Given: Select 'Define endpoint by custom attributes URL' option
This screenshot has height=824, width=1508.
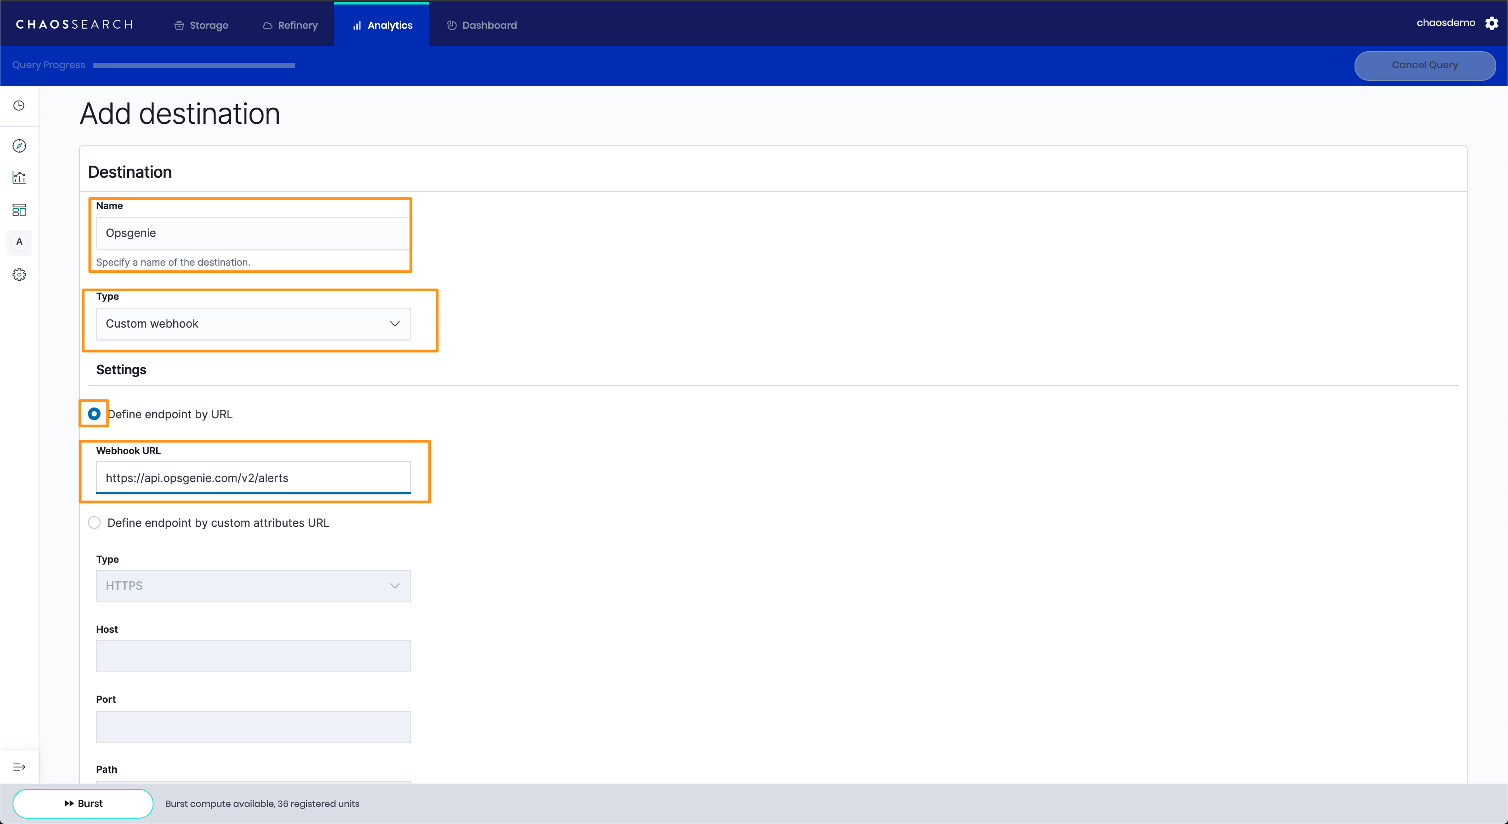Looking at the screenshot, I should coord(94,522).
